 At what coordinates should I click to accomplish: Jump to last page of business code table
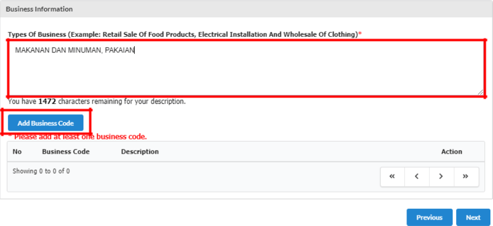tap(466, 177)
